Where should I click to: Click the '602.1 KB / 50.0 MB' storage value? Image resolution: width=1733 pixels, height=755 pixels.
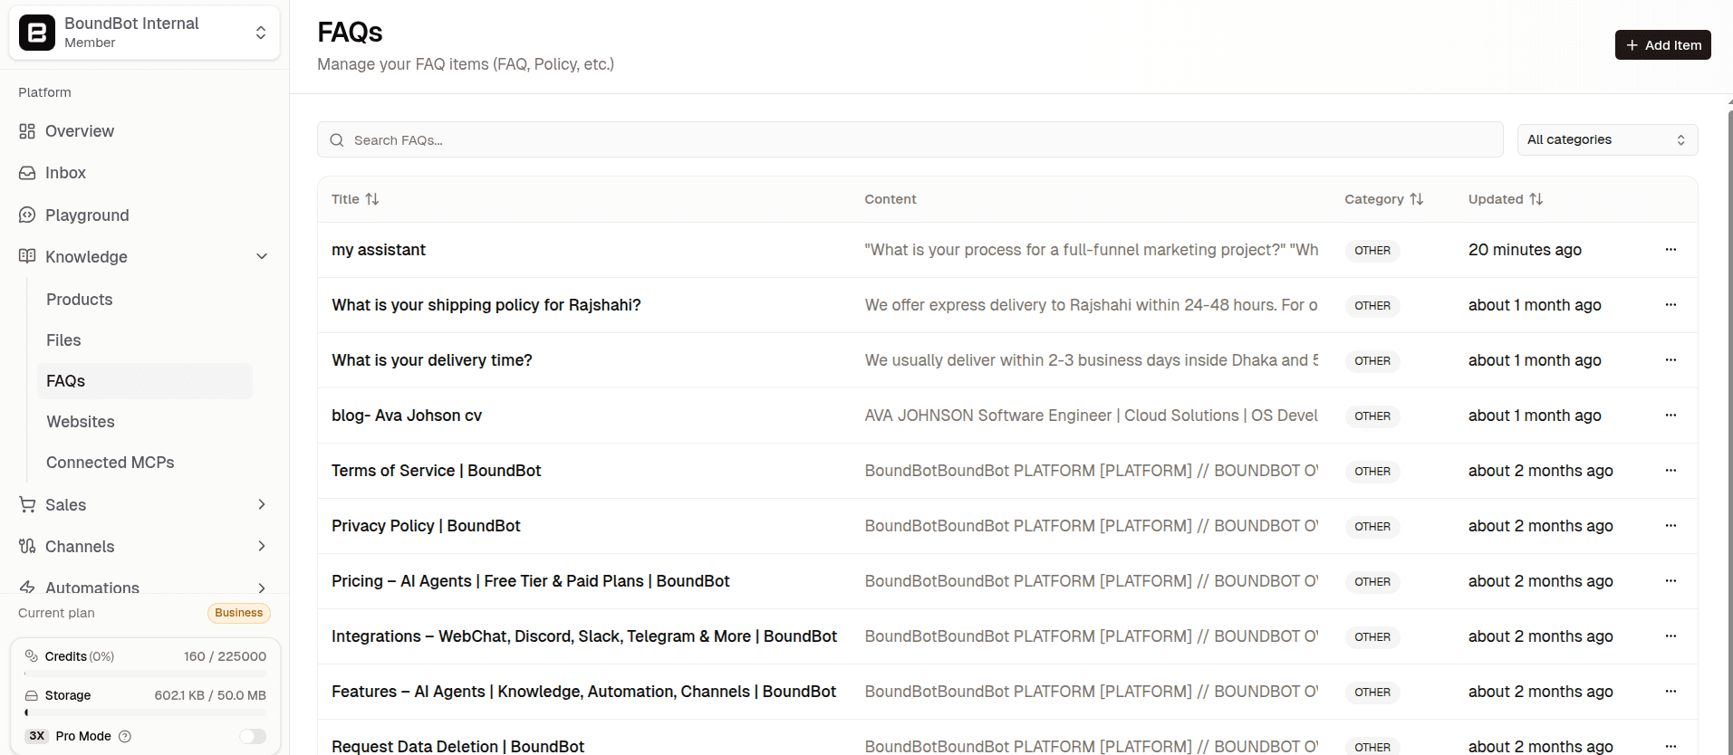pyautogui.click(x=210, y=695)
